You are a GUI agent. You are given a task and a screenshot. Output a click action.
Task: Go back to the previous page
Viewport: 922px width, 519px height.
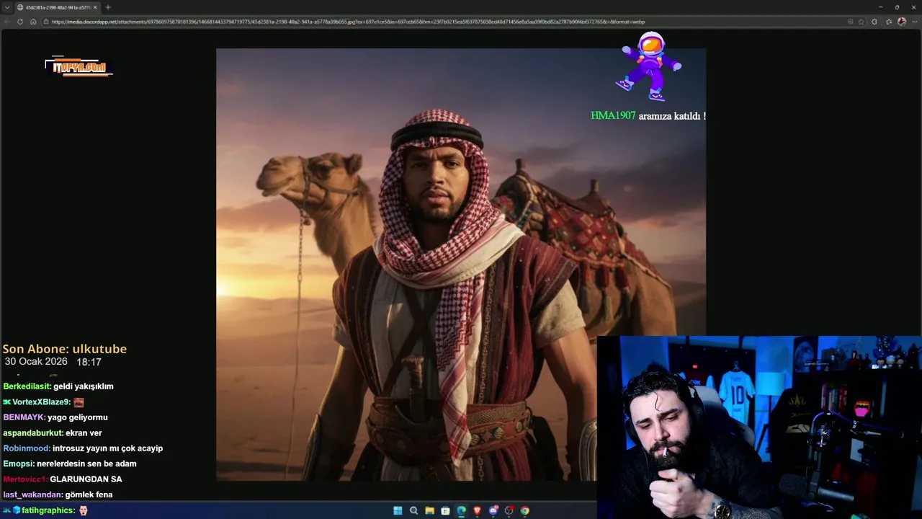7,22
